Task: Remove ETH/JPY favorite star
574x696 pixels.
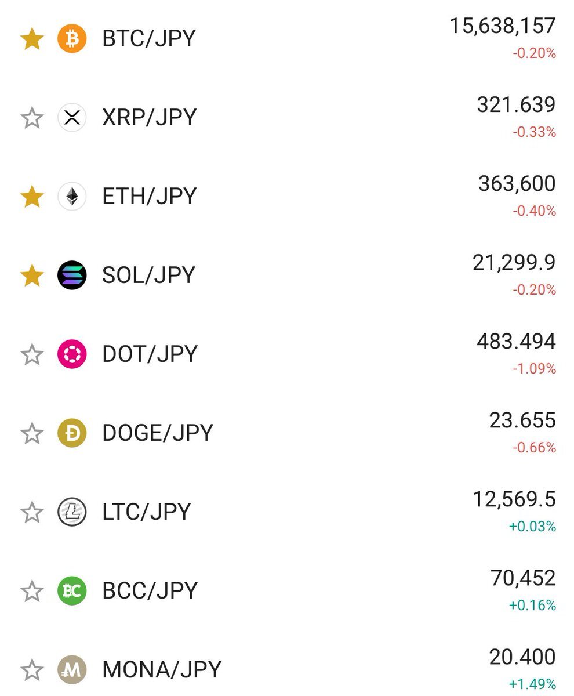Action: tap(32, 197)
